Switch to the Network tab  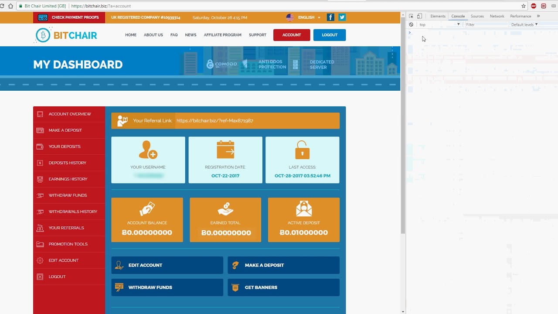(497, 16)
